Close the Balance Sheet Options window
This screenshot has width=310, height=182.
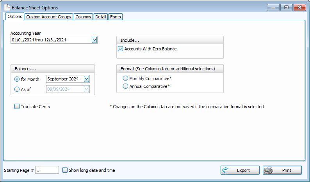300,7
